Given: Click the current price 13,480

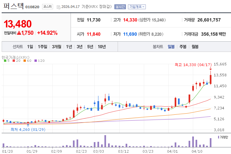Looking at the screenshot, I should (x=18, y=24).
